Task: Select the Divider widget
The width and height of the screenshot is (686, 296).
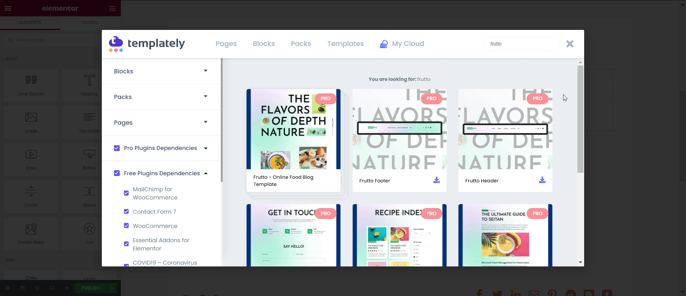Action: click(31, 197)
